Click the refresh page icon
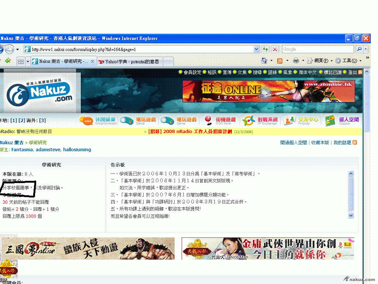 coord(265,49)
